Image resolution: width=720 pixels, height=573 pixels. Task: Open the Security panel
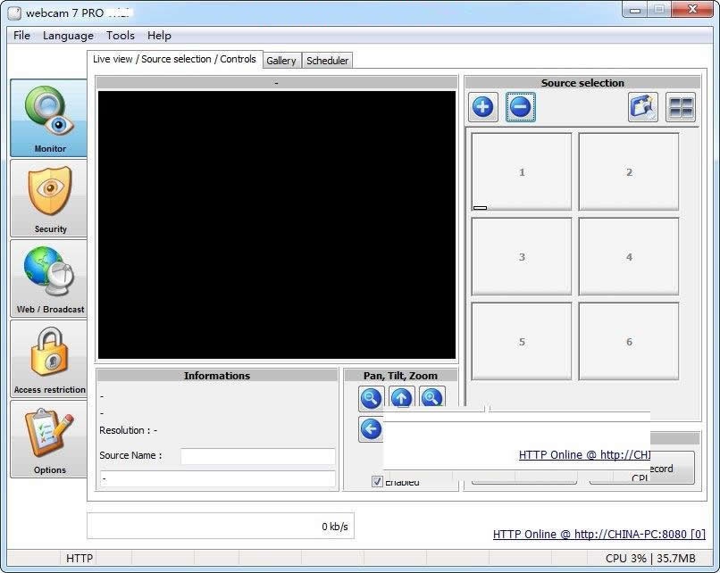48,198
